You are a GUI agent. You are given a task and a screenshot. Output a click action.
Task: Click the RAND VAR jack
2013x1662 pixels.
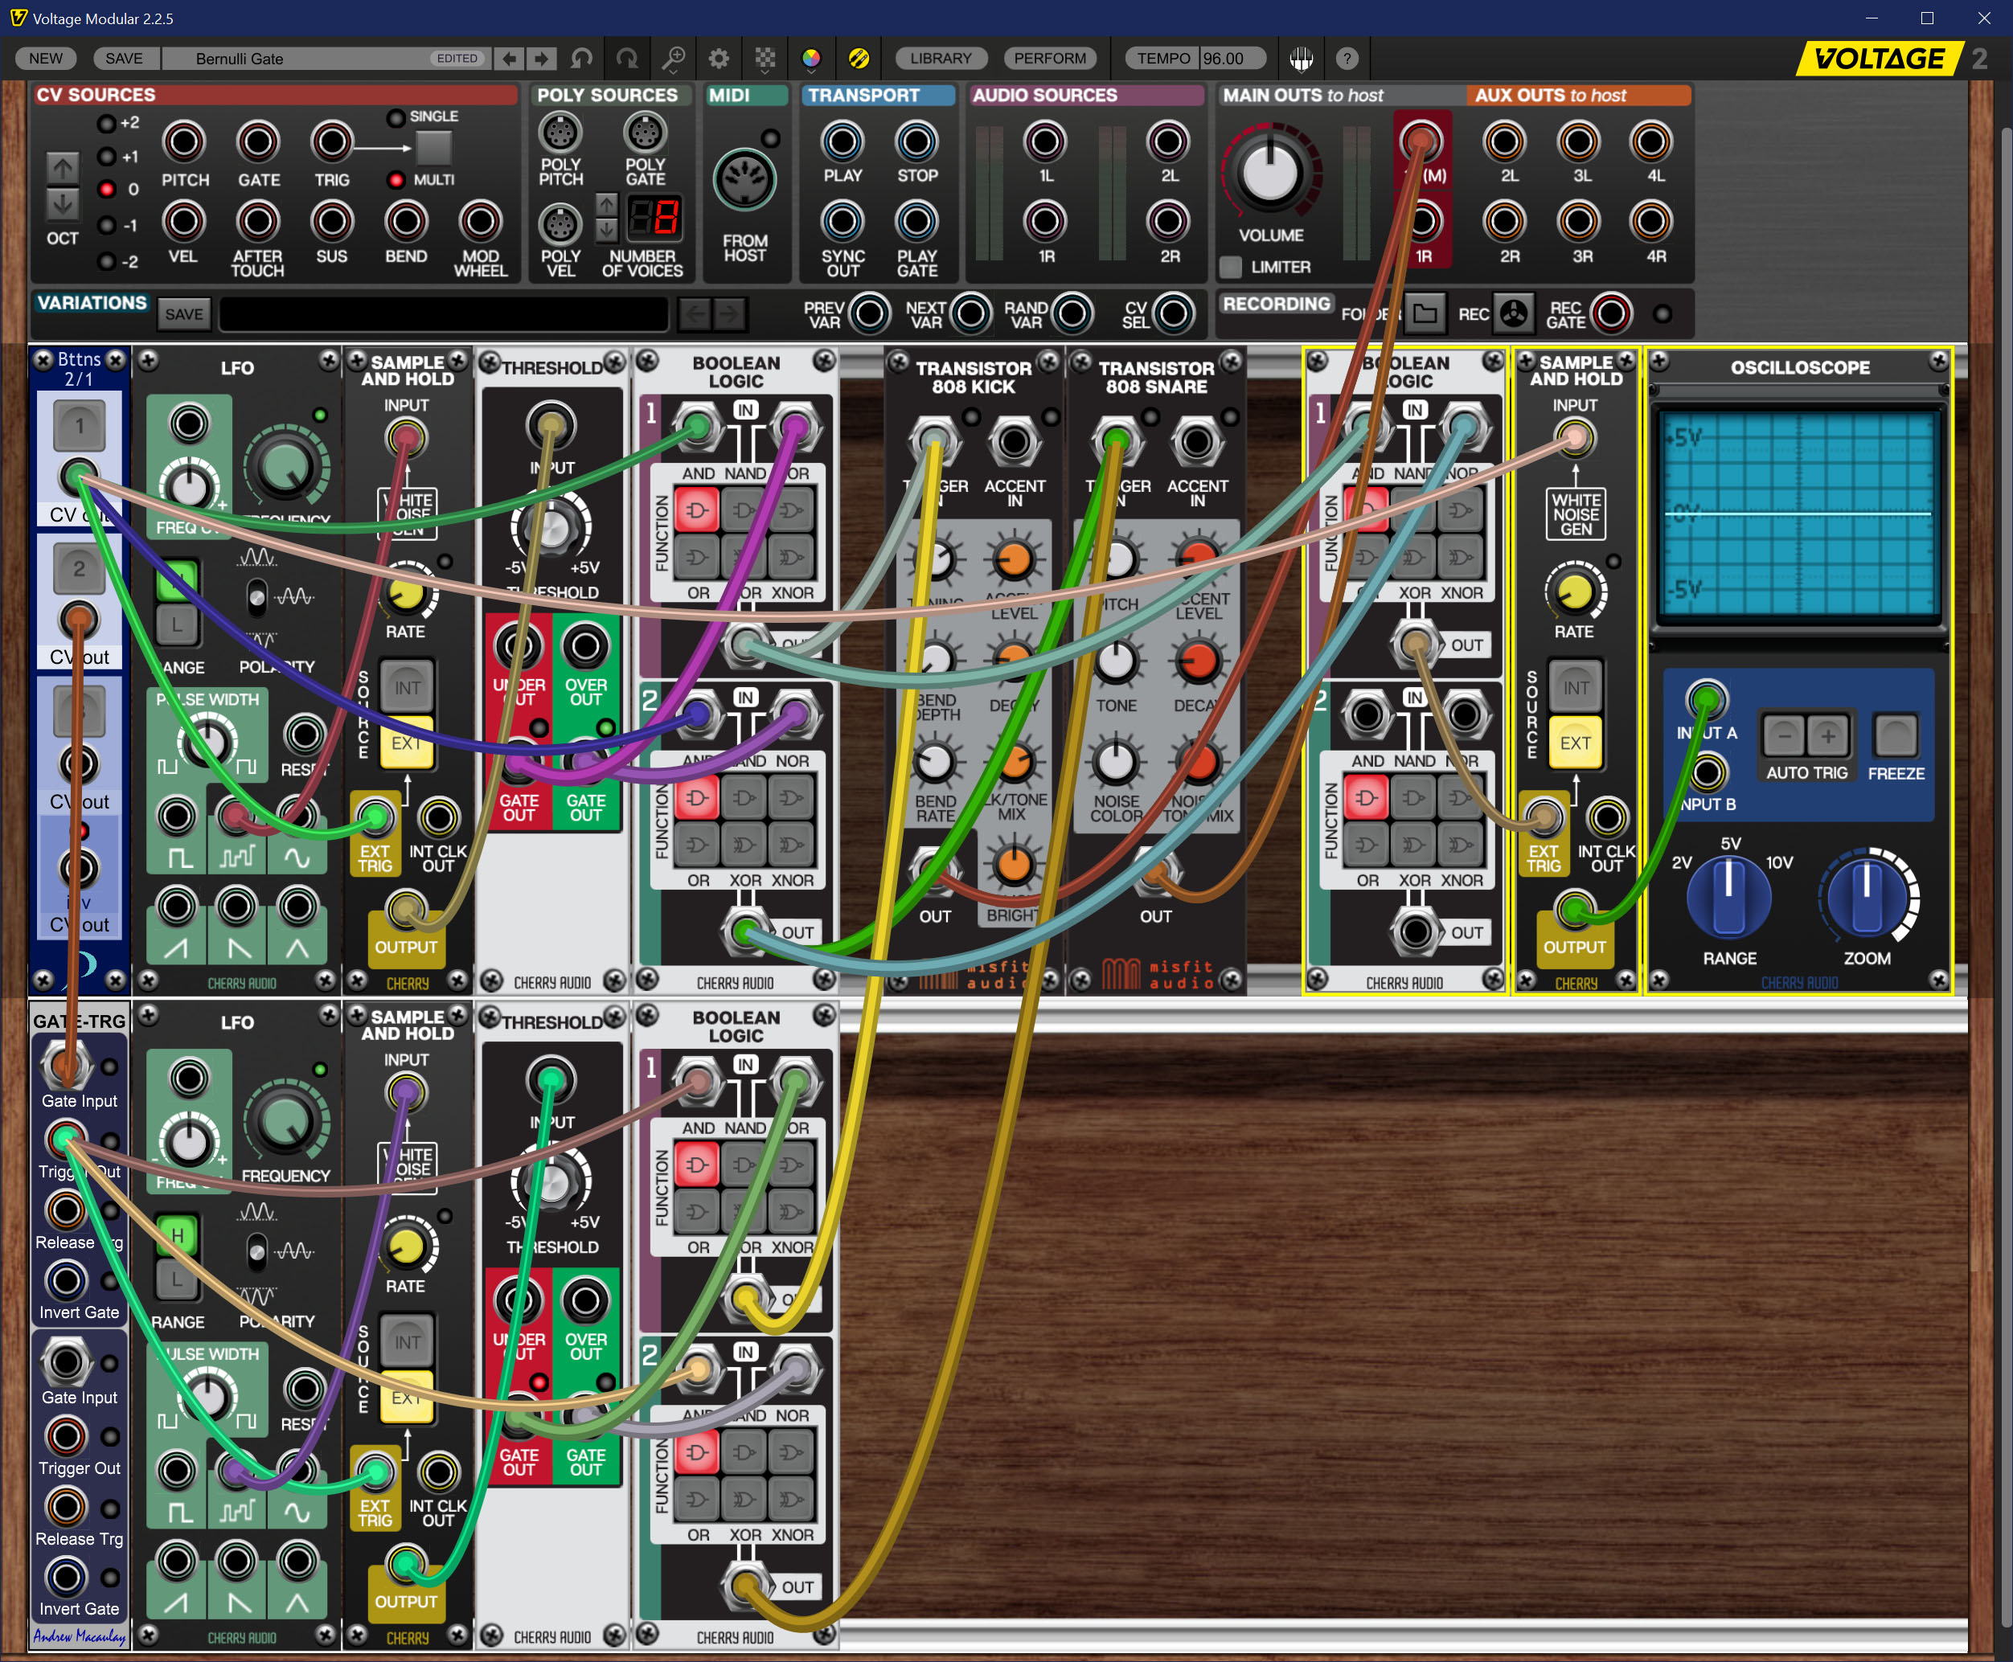coord(1072,313)
